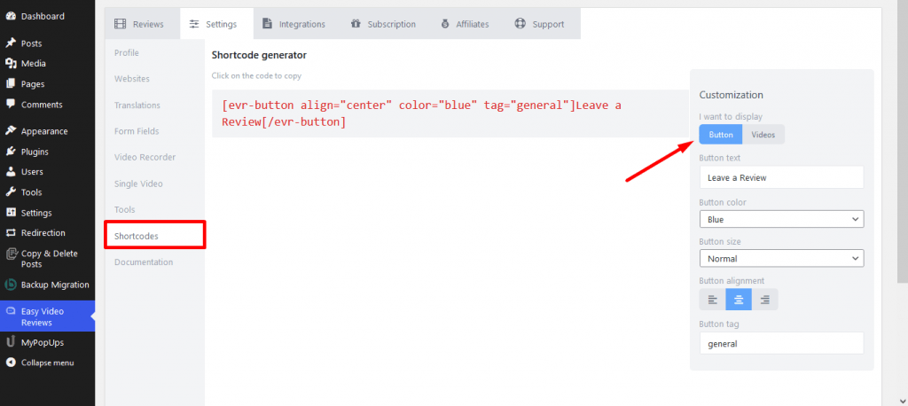Select Videos display option

(763, 135)
